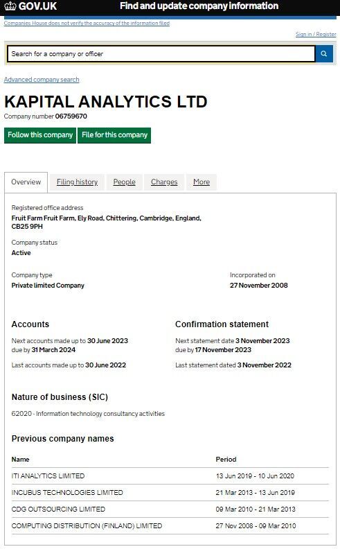The image size is (340, 549).
Task: Click the Companies House accuracy disclaimer link
Action: 87,23
